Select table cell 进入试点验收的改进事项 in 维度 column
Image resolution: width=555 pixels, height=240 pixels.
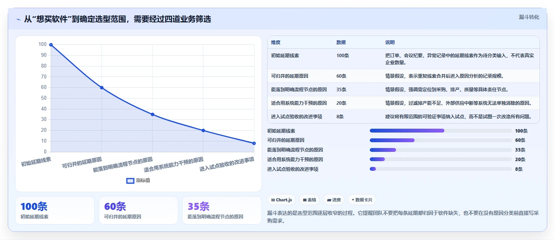(x=297, y=117)
